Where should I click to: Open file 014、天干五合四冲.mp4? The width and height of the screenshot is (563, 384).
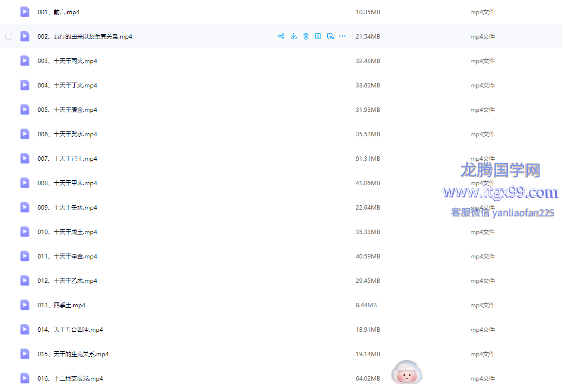tap(70, 329)
